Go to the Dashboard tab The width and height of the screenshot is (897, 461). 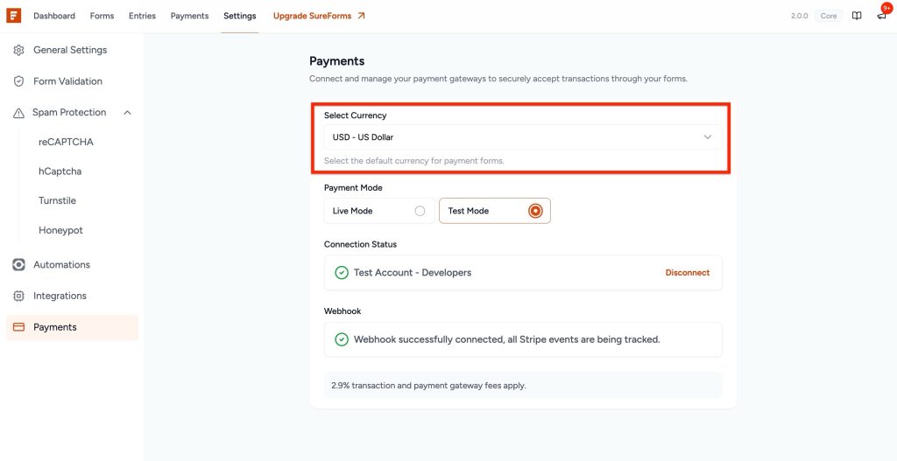54,16
